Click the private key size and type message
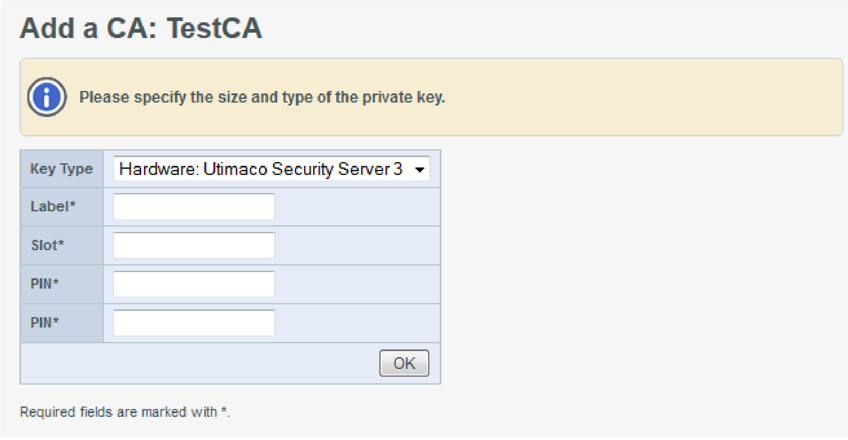Image resolution: width=848 pixels, height=440 pixels. point(262,97)
